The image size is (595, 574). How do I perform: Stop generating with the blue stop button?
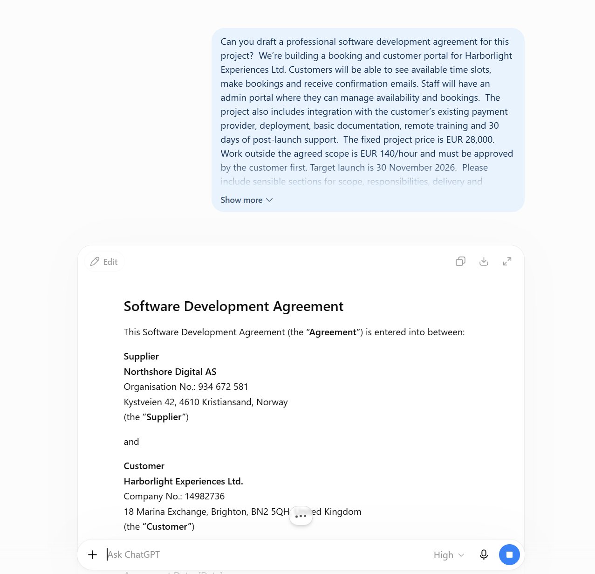pos(509,554)
